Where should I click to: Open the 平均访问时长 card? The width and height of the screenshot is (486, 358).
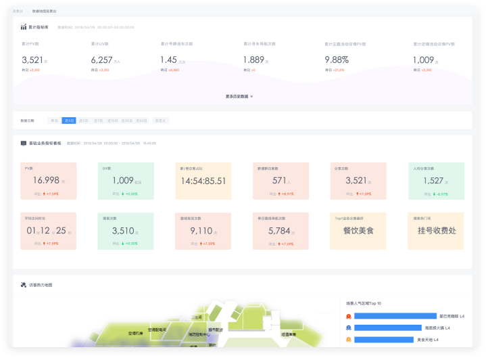tap(49, 231)
